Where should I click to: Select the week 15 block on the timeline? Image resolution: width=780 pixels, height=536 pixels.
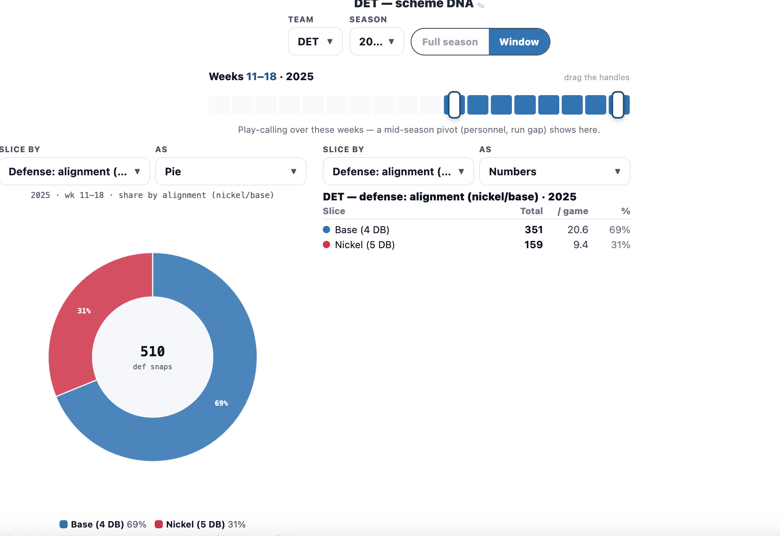point(548,105)
